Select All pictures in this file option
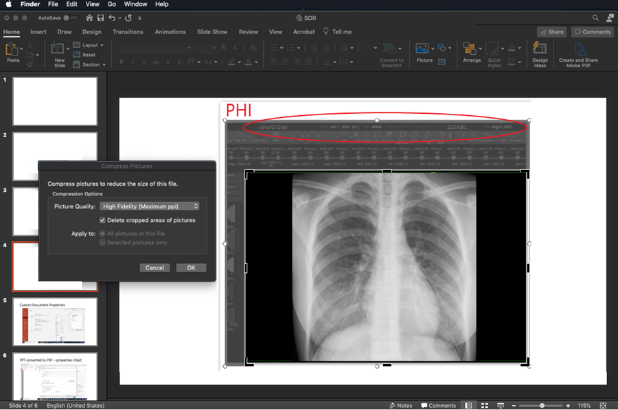Viewport: 618px width, 410px height. click(x=103, y=234)
